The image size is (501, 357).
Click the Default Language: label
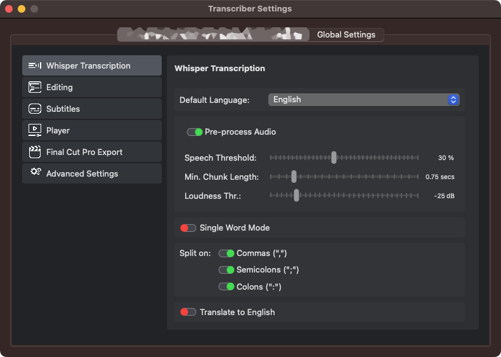(214, 100)
